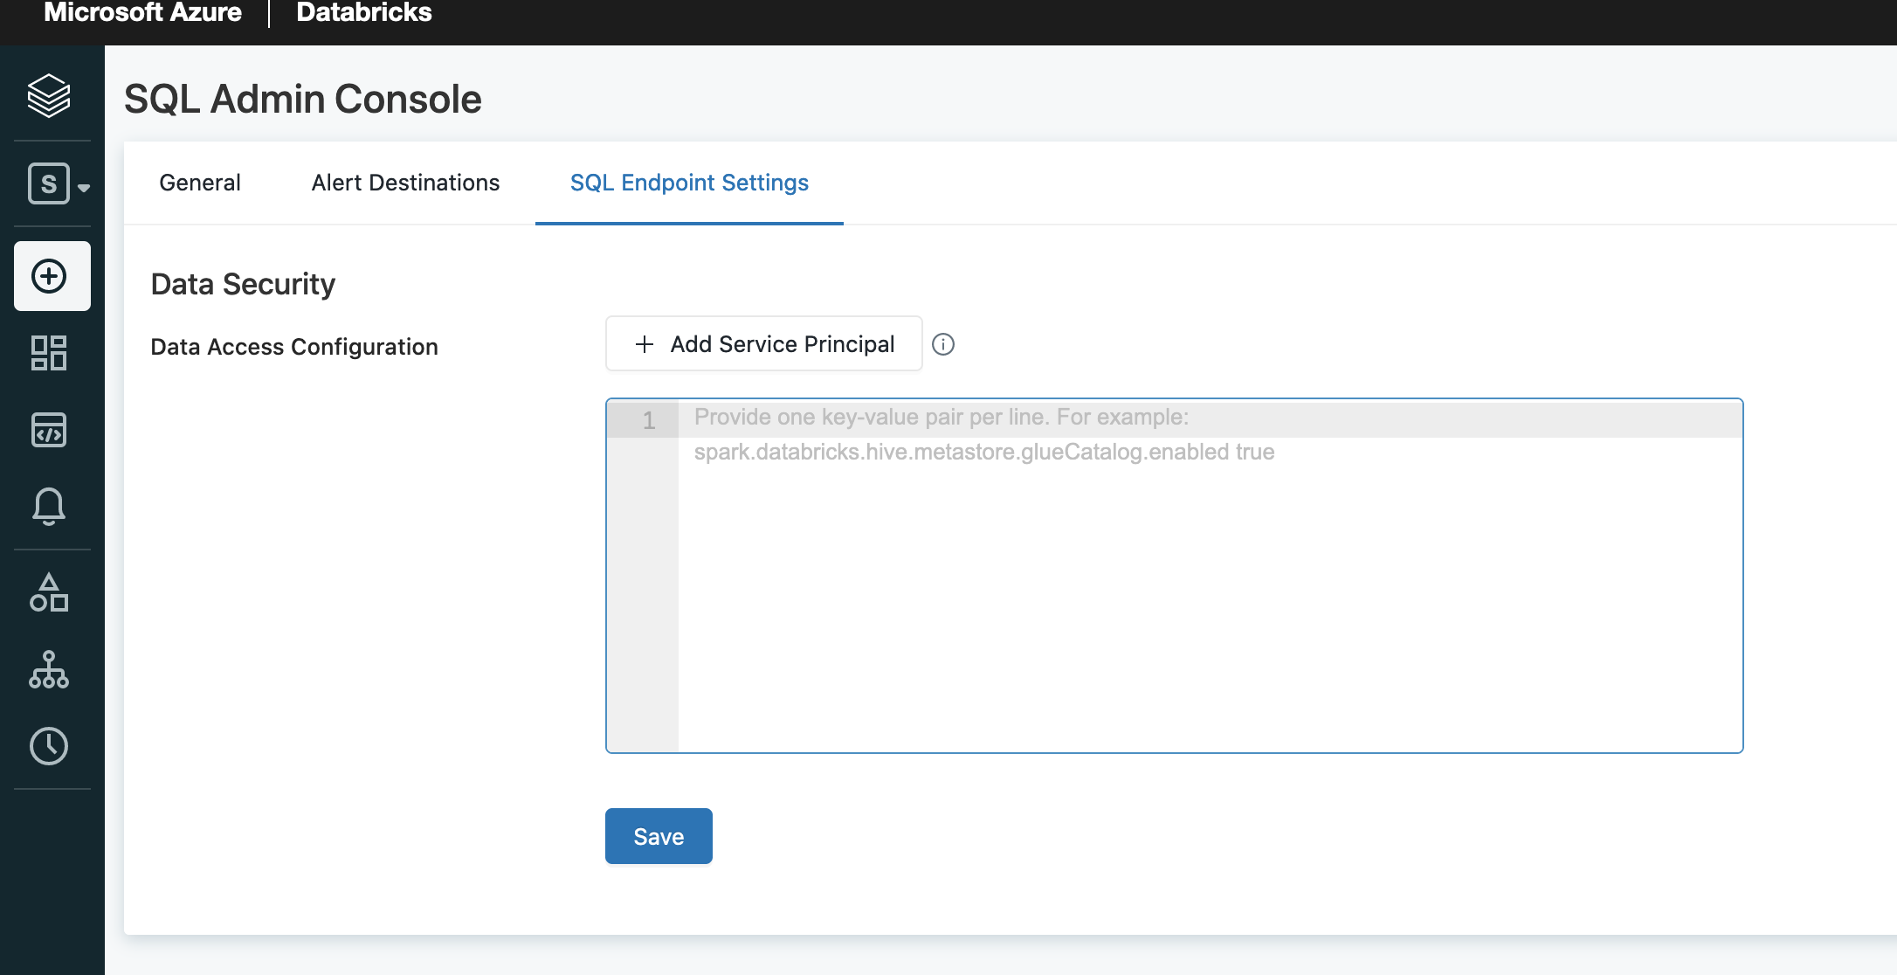Image resolution: width=1897 pixels, height=975 pixels.
Task: Click the Save button
Action: click(x=659, y=836)
